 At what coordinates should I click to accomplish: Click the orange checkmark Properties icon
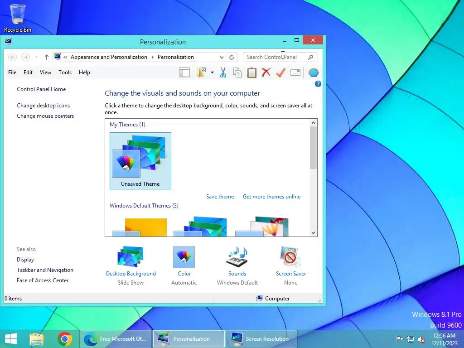[x=280, y=72]
